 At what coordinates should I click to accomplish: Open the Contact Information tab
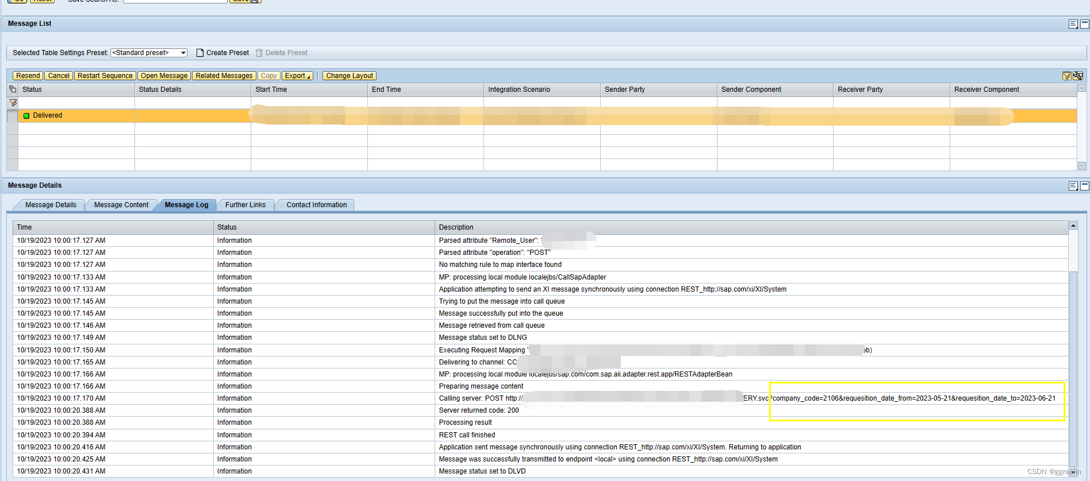pos(317,205)
